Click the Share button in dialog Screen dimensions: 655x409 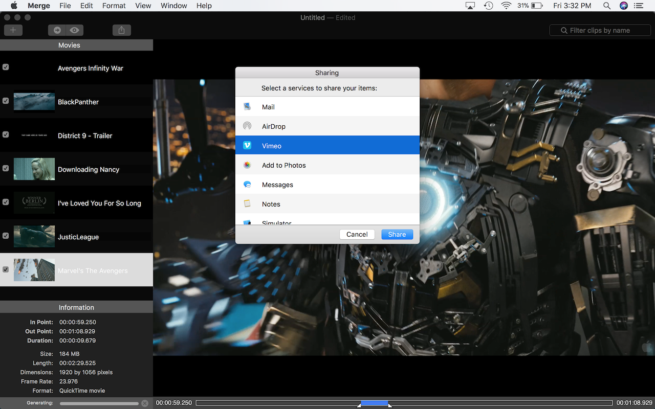(397, 234)
